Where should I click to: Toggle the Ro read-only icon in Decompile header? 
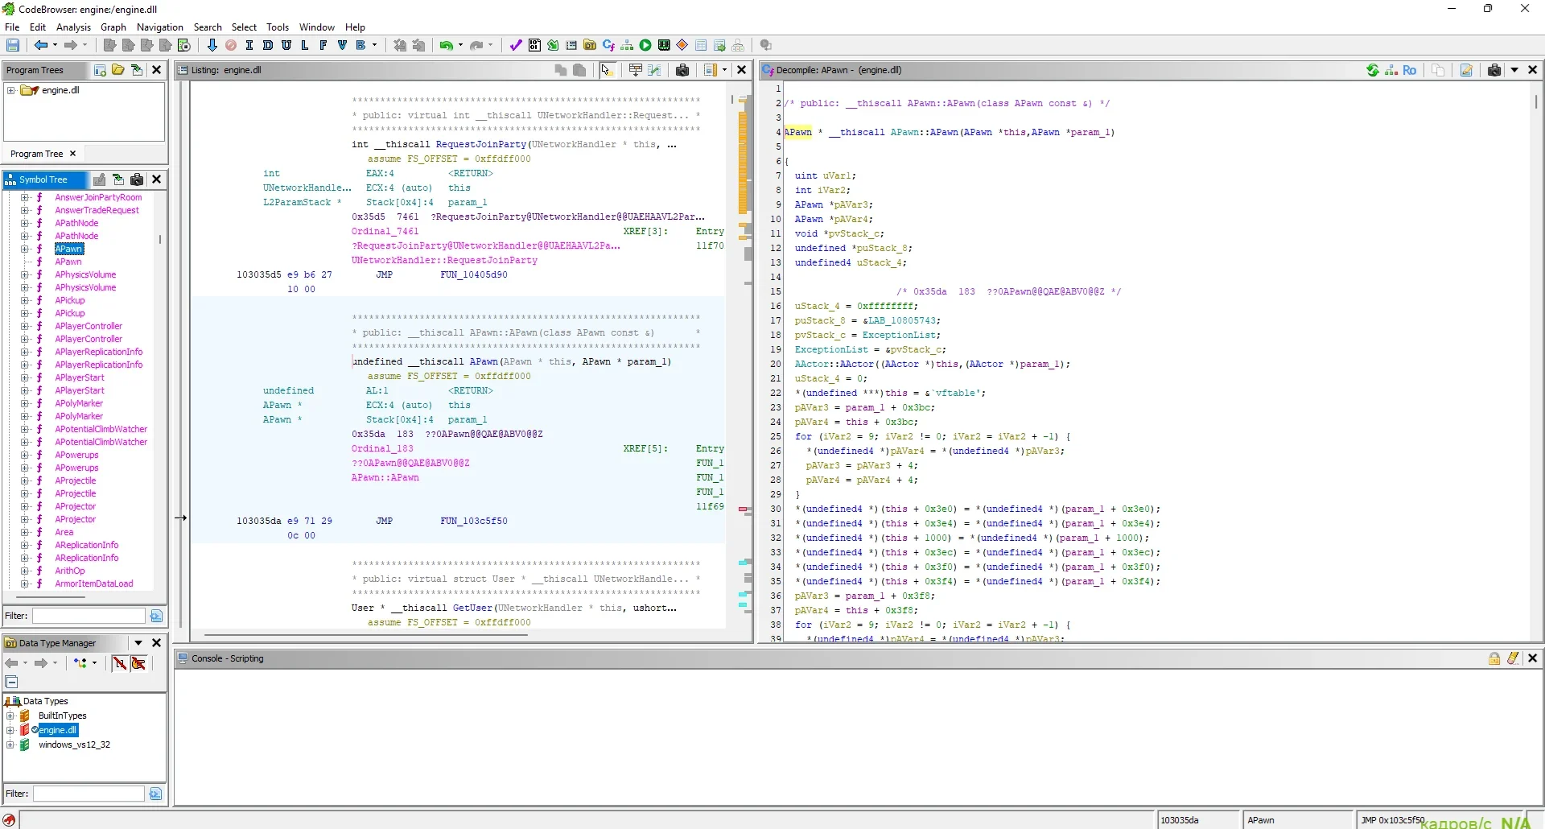pos(1409,70)
